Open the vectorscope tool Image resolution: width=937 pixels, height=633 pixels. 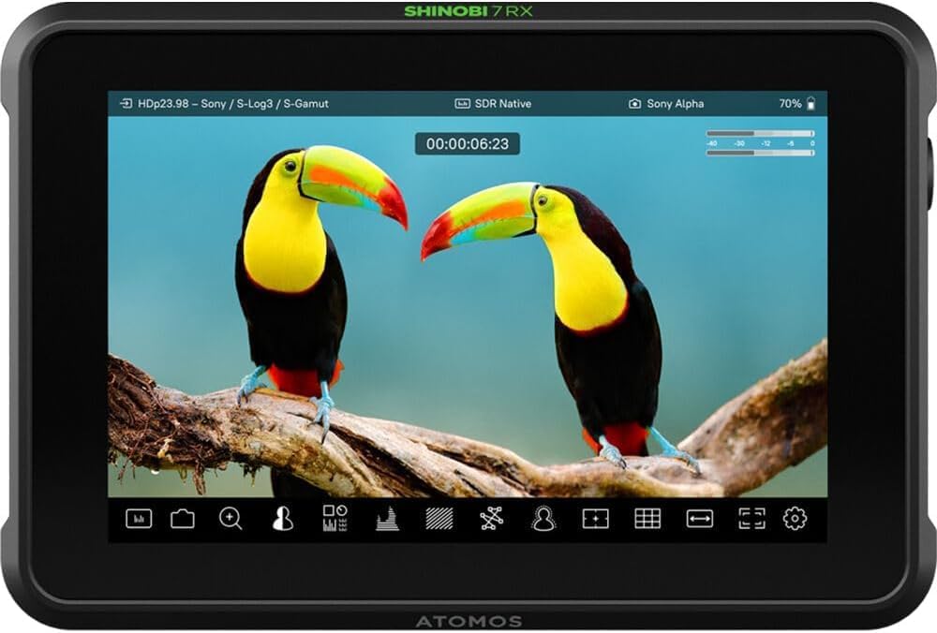click(491, 519)
